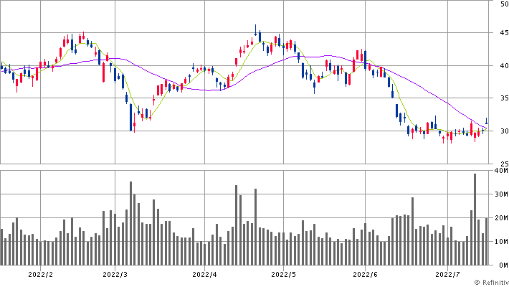509x287 pixels.
Task: Click the 2022/7 date label
Action: click(447, 273)
